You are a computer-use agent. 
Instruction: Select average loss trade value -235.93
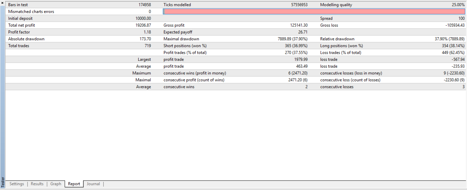(x=458, y=66)
